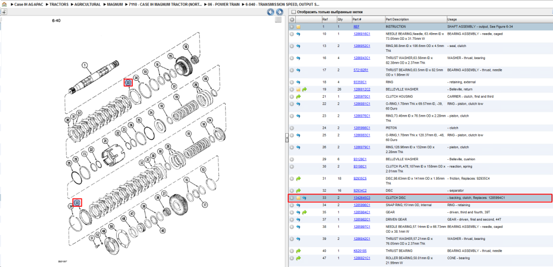Open MAGNUM breadcrumb
The image size is (553, 267).
coord(115,4)
